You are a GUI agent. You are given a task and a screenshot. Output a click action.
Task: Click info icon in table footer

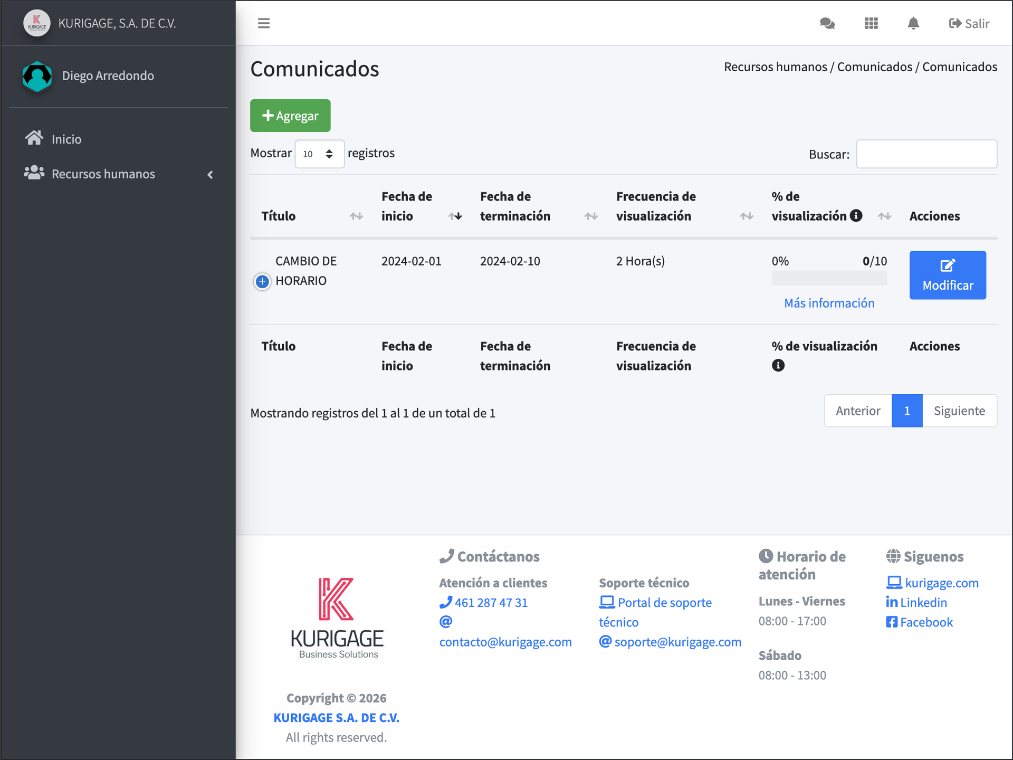(778, 365)
